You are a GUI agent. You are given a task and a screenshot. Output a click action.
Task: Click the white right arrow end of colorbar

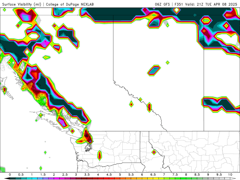[x=233, y=178]
